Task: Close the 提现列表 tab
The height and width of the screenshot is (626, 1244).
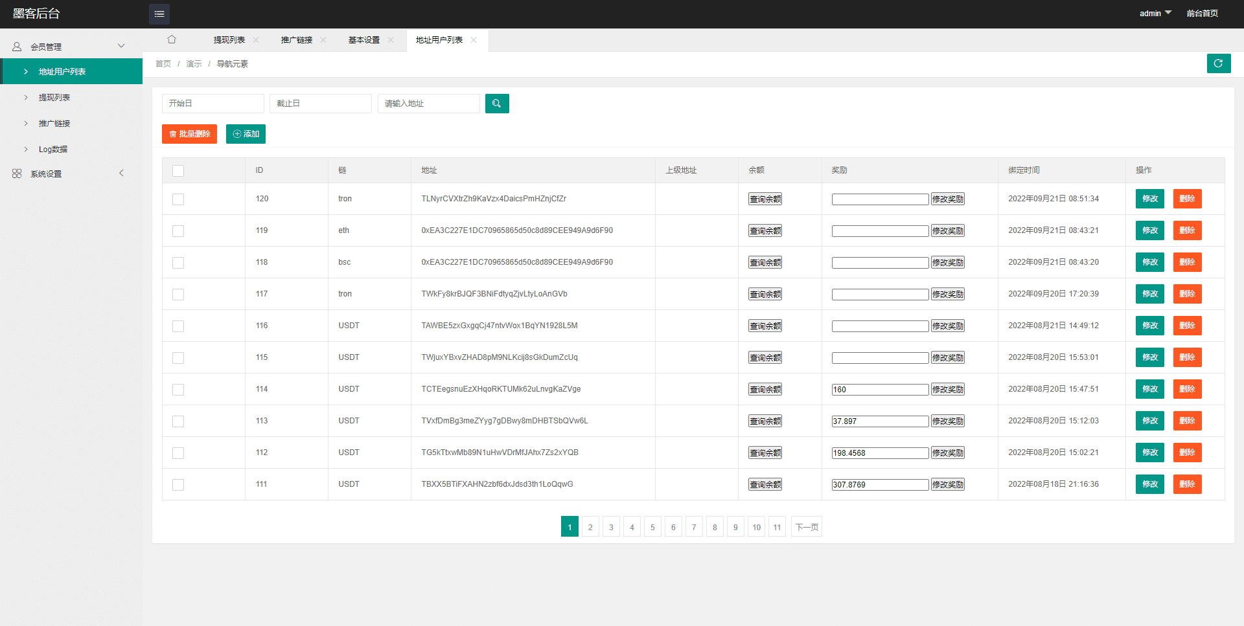Action: point(256,40)
